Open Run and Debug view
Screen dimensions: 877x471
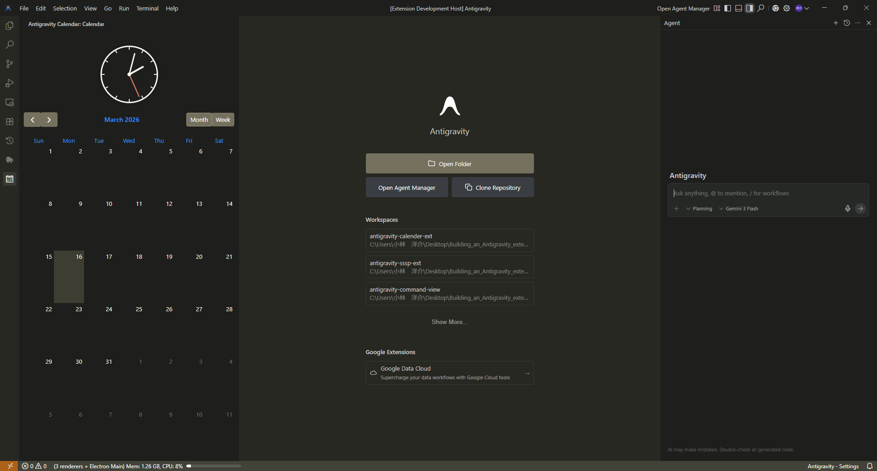pos(10,83)
